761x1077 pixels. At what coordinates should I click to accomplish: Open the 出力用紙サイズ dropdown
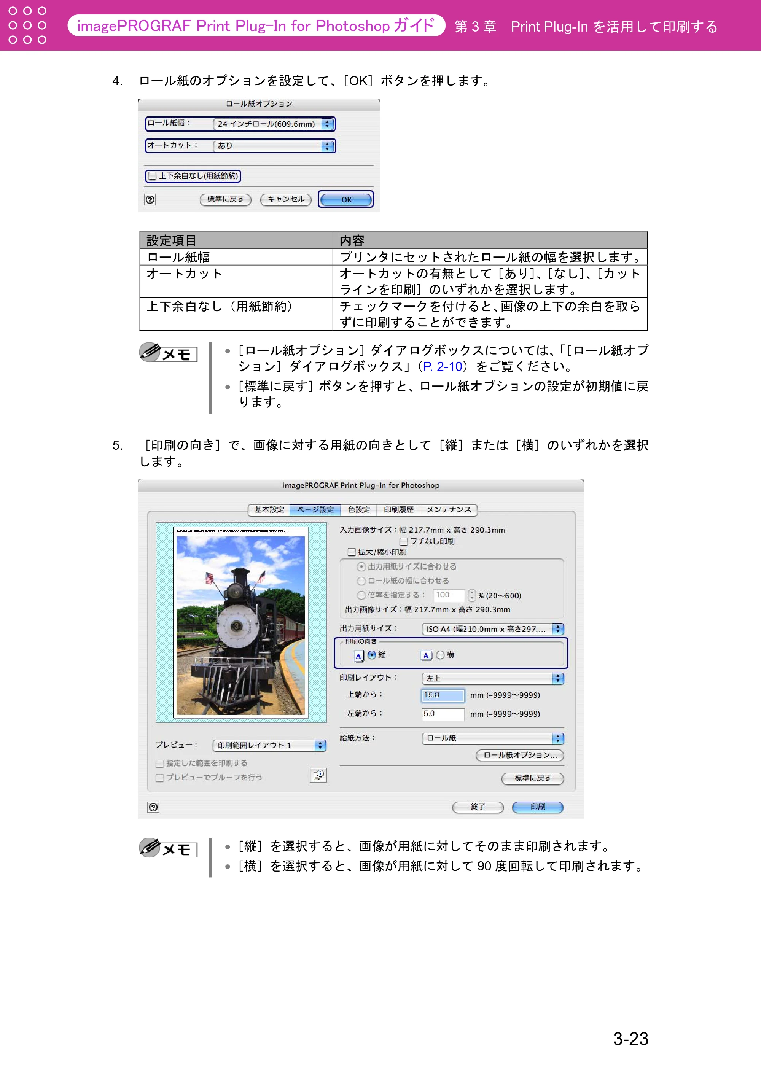tap(493, 629)
